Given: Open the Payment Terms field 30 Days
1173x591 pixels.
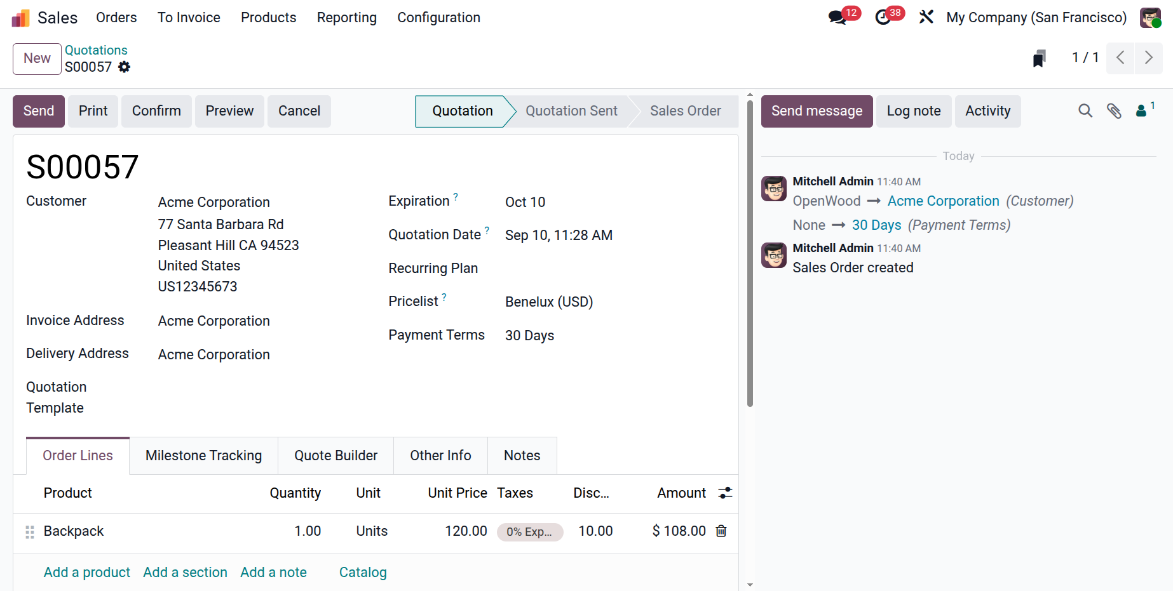Looking at the screenshot, I should coord(529,336).
